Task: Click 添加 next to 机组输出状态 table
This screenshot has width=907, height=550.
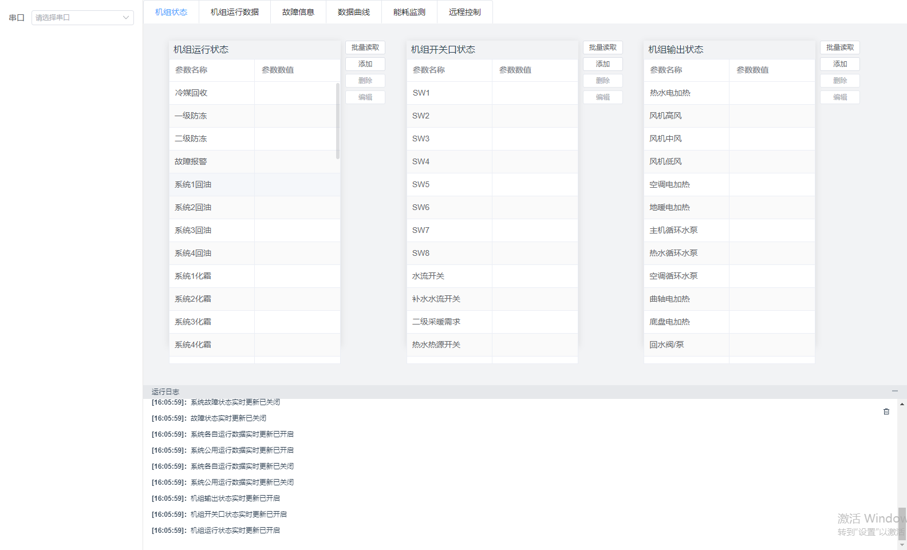Action: (x=840, y=64)
